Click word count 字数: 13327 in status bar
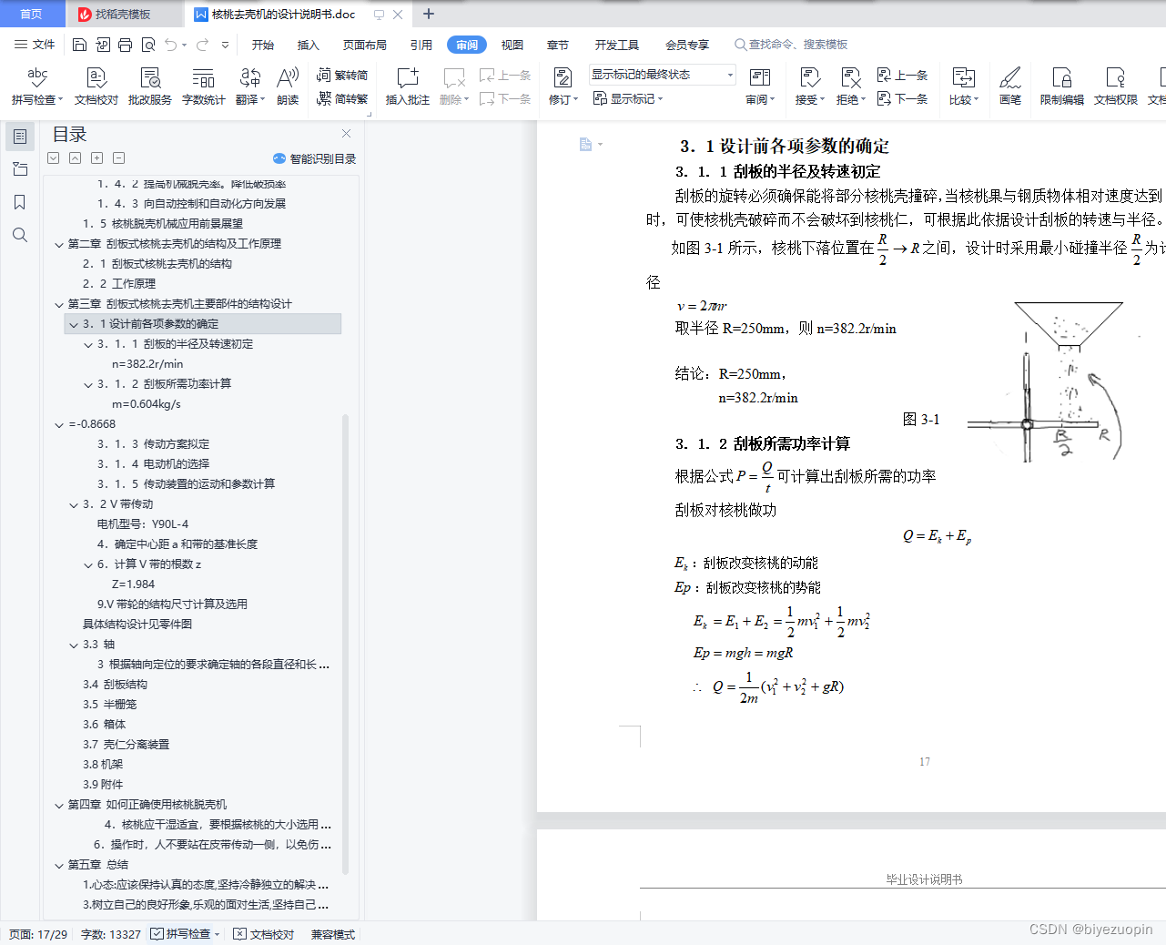 pyautogui.click(x=111, y=934)
